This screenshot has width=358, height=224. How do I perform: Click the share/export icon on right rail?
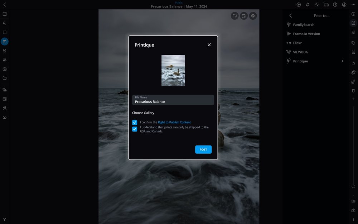pos(353,23)
